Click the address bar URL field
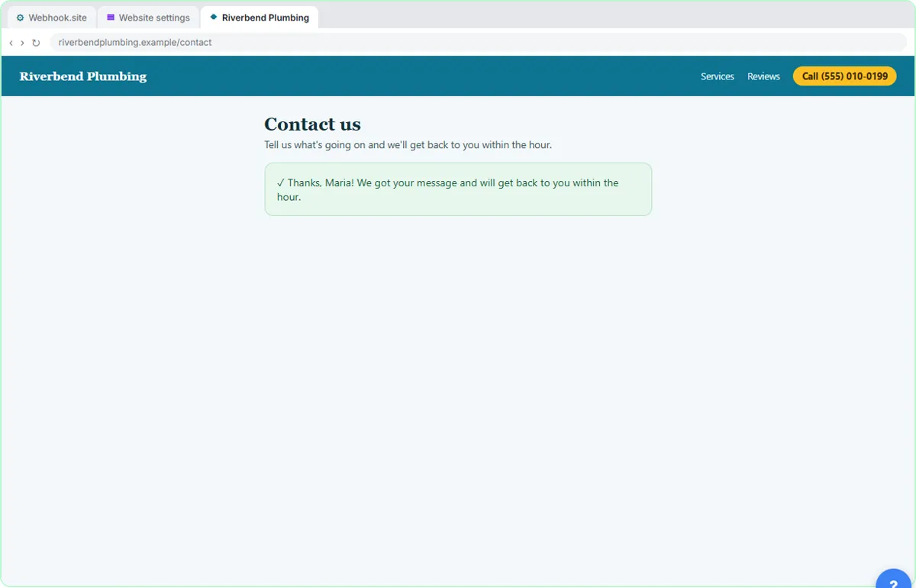Viewport: 916px width, 588px height. (478, 43)
